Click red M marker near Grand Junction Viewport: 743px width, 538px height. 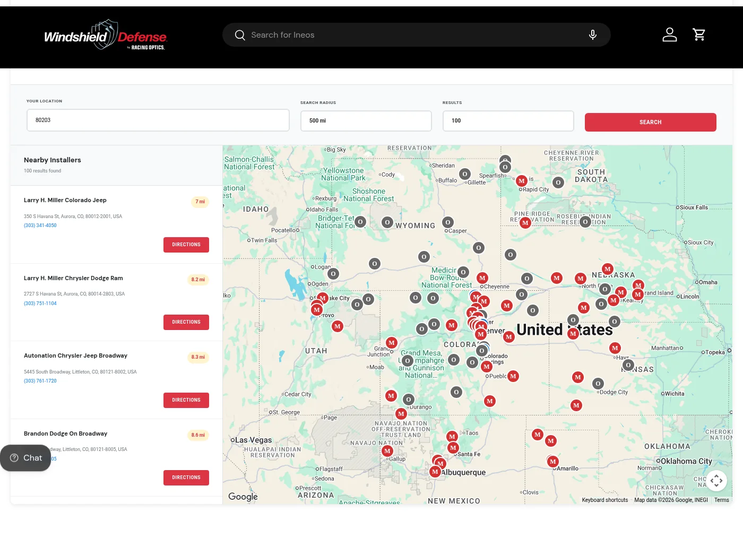coord(392,343)
